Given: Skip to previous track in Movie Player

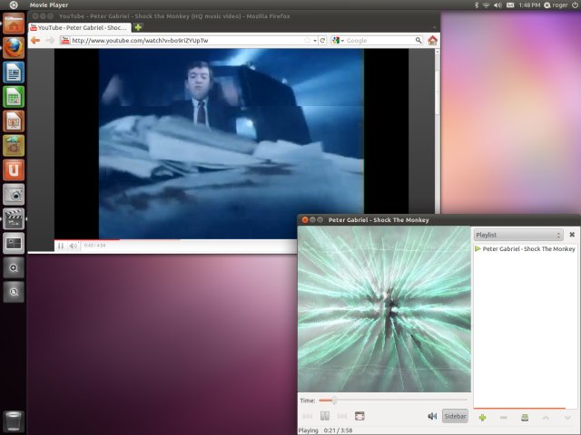Looking at the screenshot, I should (x=307, y=417).
